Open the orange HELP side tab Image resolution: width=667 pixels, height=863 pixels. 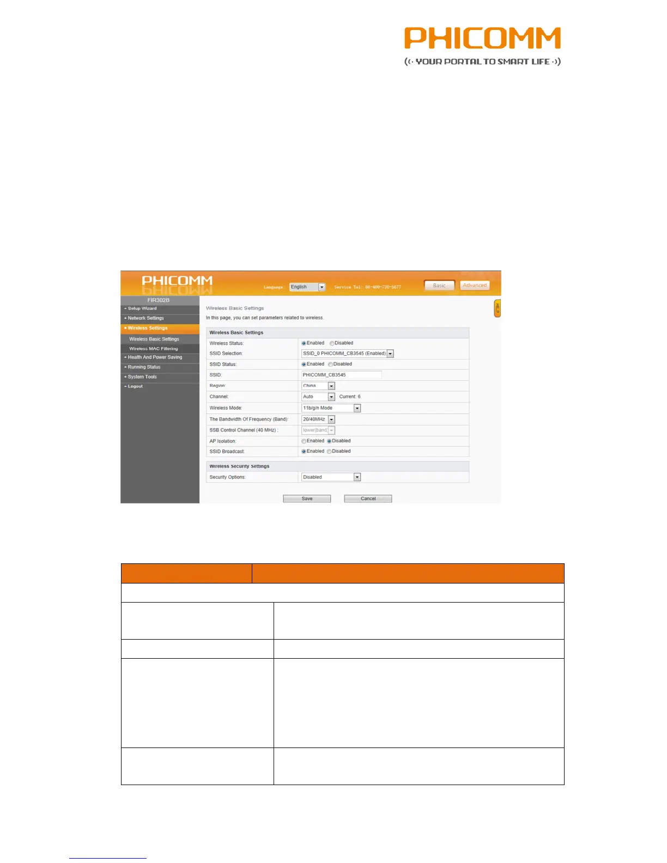(x=497, y=308)
